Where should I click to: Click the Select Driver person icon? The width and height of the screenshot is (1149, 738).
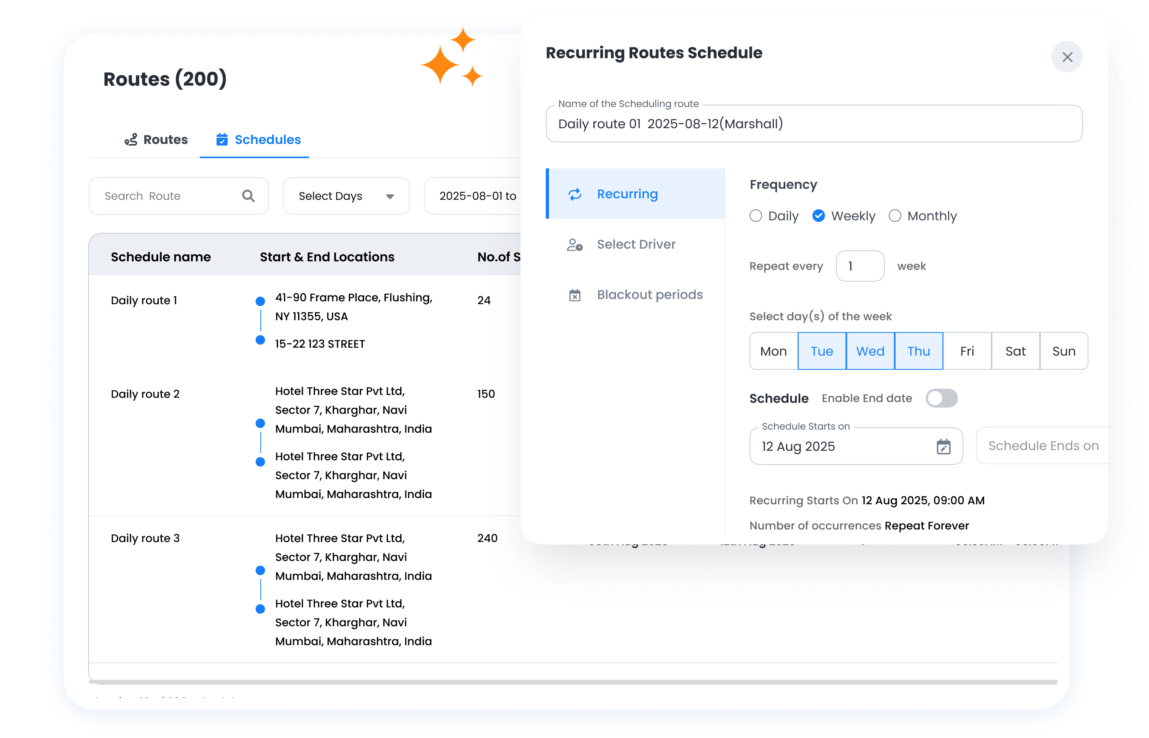pos(575,244)
